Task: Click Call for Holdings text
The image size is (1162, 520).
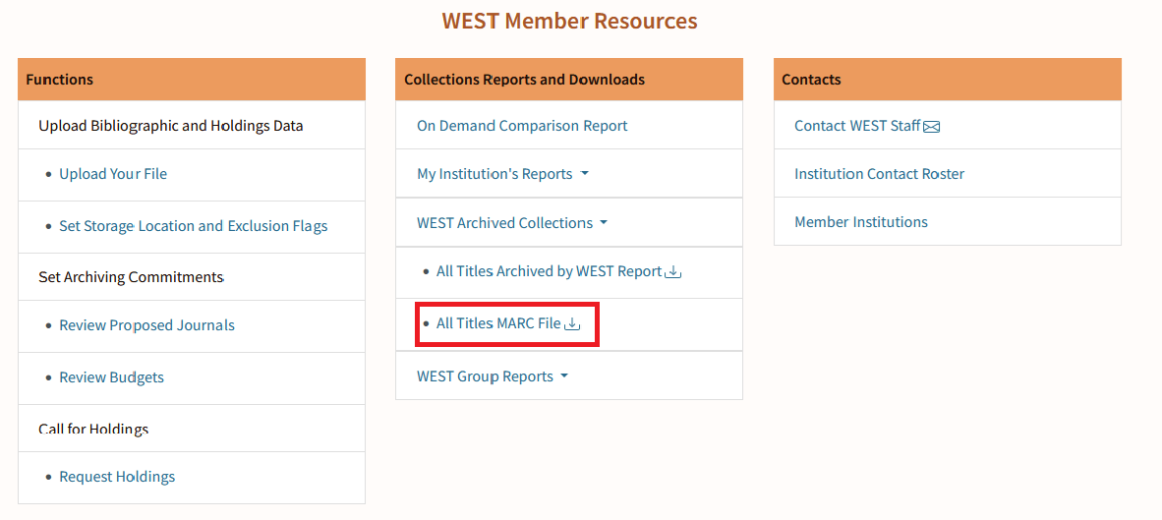Action: [x=93, y=429]
